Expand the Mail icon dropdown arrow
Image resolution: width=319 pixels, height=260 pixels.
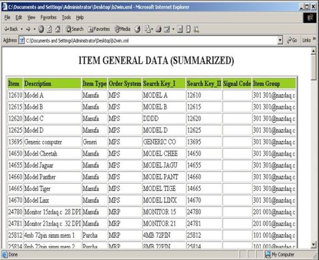point(152,29)
